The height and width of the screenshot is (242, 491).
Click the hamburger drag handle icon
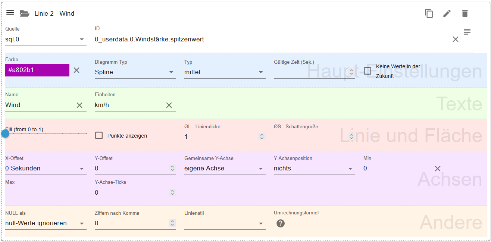[x=10, y=13]
